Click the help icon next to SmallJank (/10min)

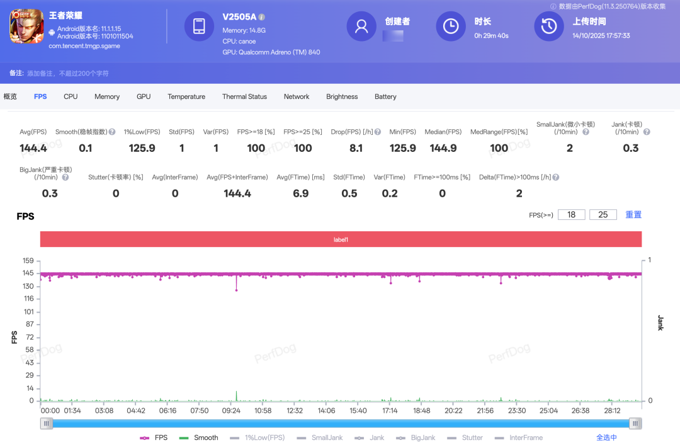click(586, 132)
